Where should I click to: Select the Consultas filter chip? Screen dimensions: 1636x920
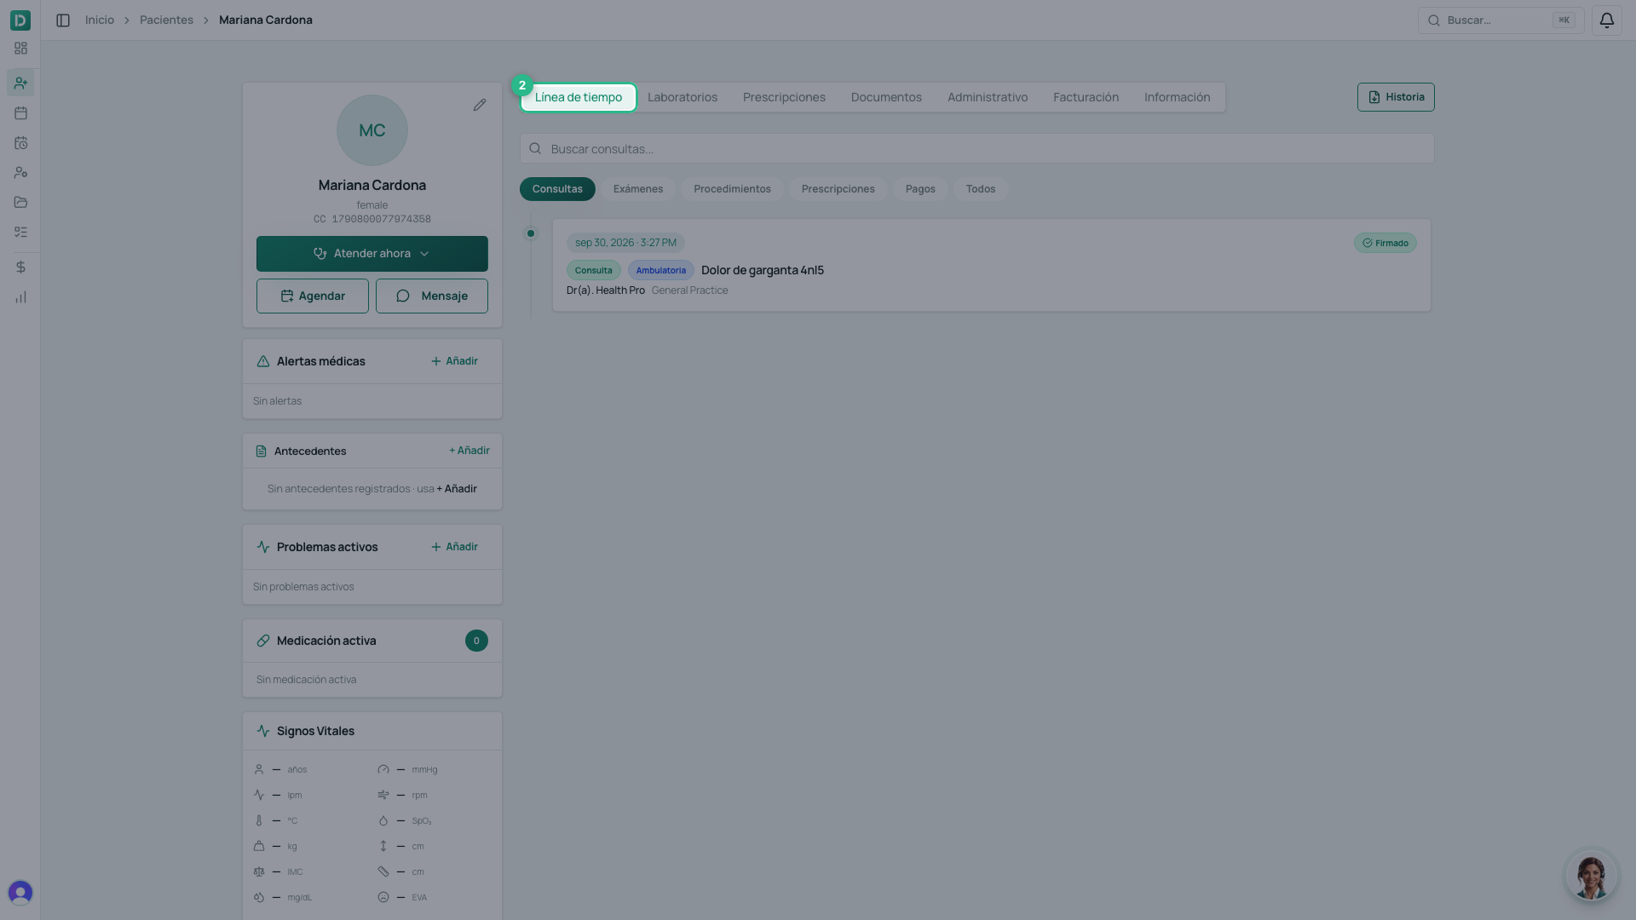(x=557, y=189)
